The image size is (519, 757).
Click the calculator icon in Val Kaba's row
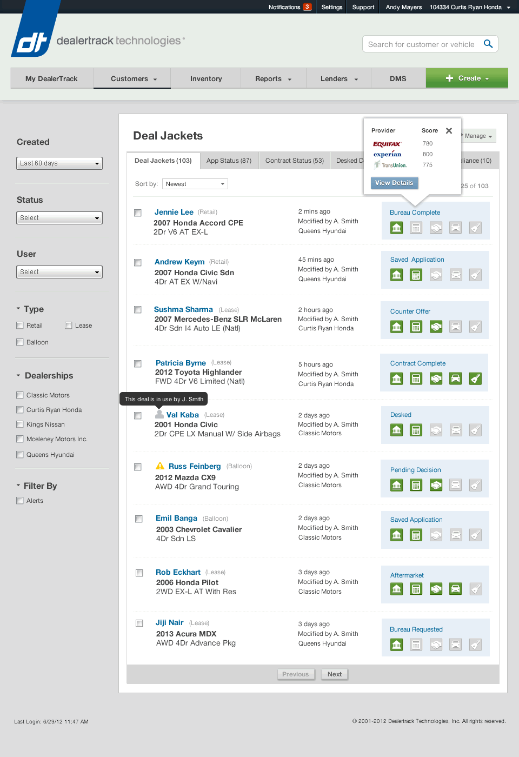click(416, 430)
